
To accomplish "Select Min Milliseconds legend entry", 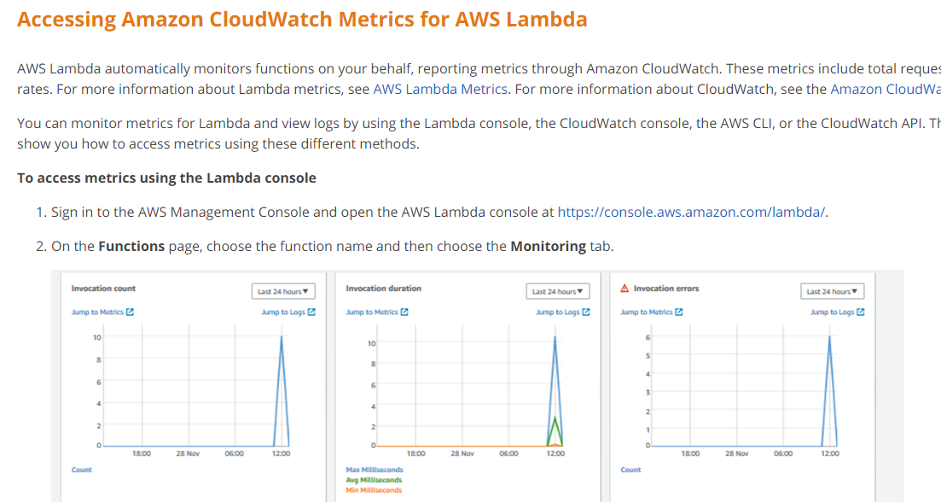I will pyautogui.click(x=374, y=490).
